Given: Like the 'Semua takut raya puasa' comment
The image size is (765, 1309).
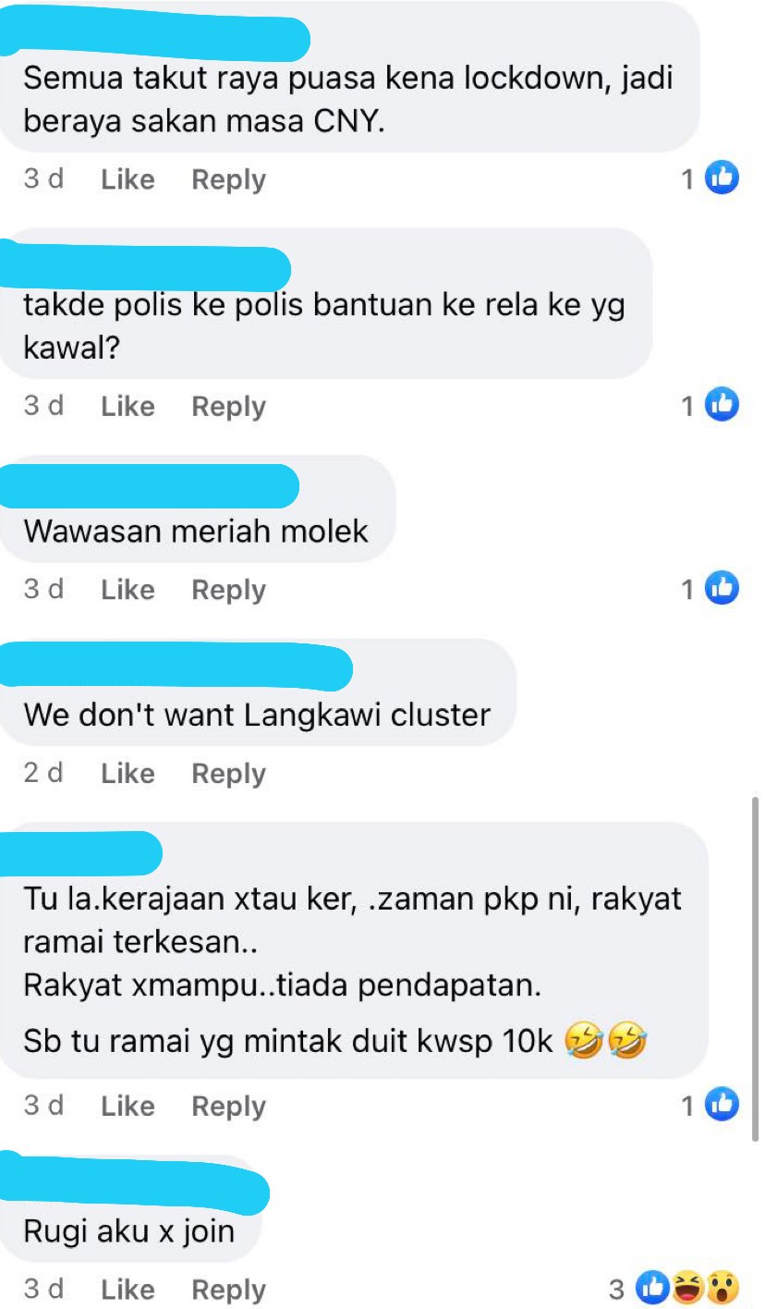Looking at the screenshot, I should pyautogui.click(x=127, y=179).
